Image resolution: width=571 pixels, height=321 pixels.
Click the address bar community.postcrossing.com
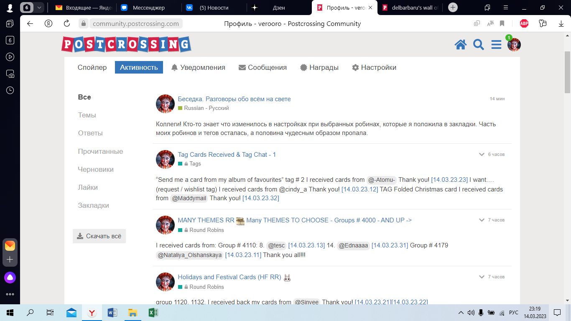(x=136, y=24)
